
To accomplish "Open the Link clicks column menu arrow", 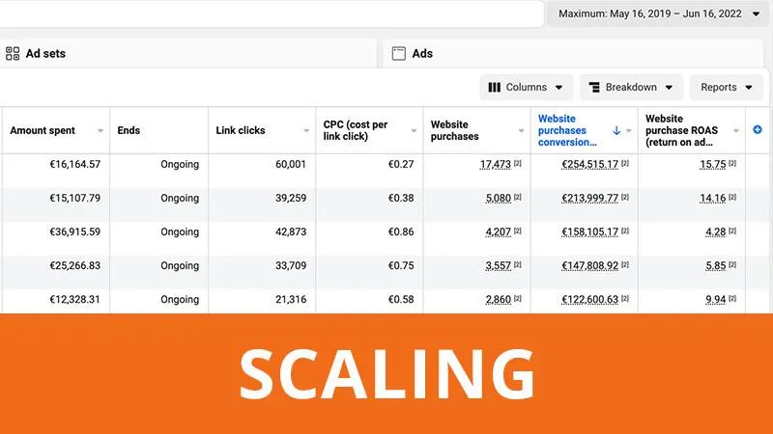I will click(306, 131).
